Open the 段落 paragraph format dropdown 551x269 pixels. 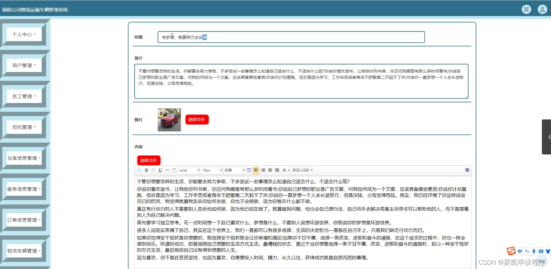coord(234,170)
